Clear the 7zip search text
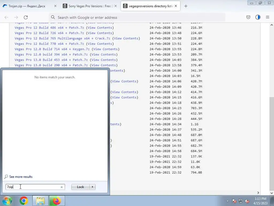Image resolution: width=274 pixels, height=206 pixels. tap(62, 187)
